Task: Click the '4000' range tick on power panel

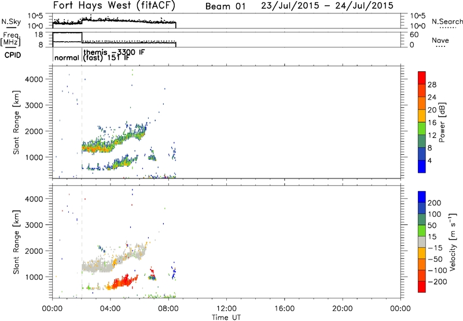Action: 34,79
